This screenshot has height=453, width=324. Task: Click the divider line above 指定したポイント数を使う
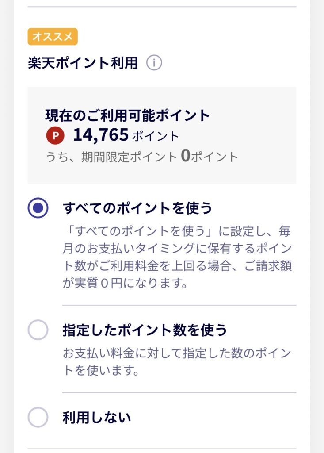(x=179, y=305)
